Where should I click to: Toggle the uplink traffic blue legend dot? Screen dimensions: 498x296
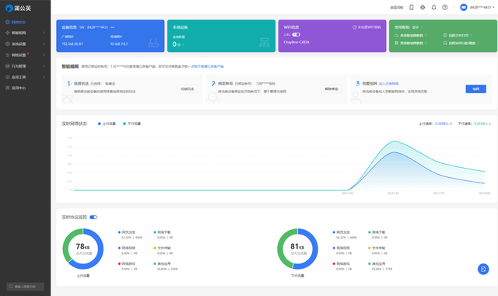100,124
